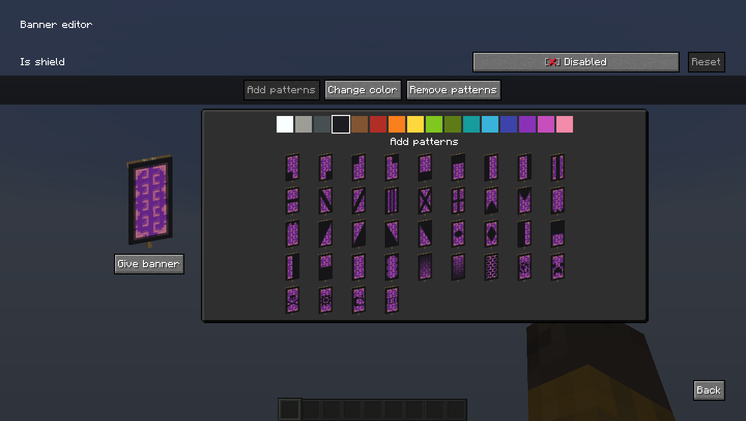Add the top indented jagged edge pattern

click(292, 234)
